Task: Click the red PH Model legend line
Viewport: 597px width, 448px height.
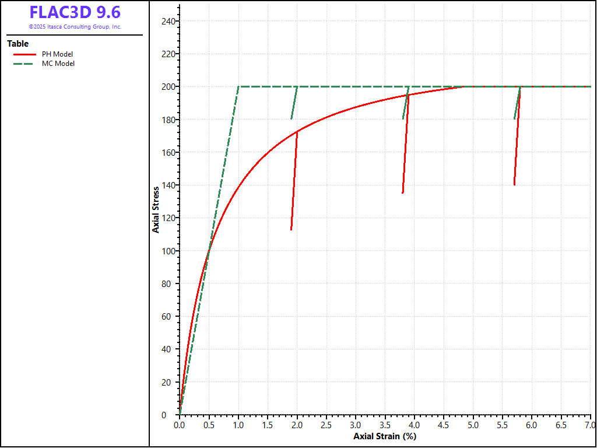Action: click(x=24, y=54)
